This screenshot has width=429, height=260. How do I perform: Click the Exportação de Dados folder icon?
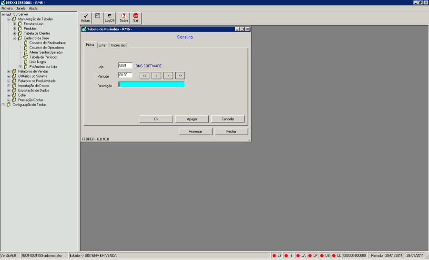(14, 90)
